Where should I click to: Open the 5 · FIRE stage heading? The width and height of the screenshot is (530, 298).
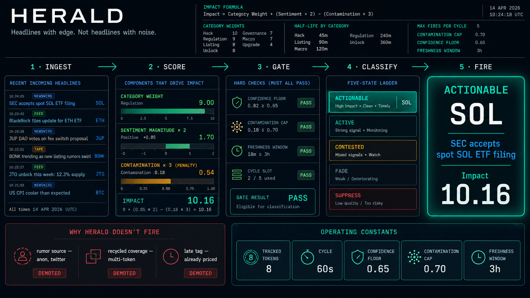tap(476, 67)
